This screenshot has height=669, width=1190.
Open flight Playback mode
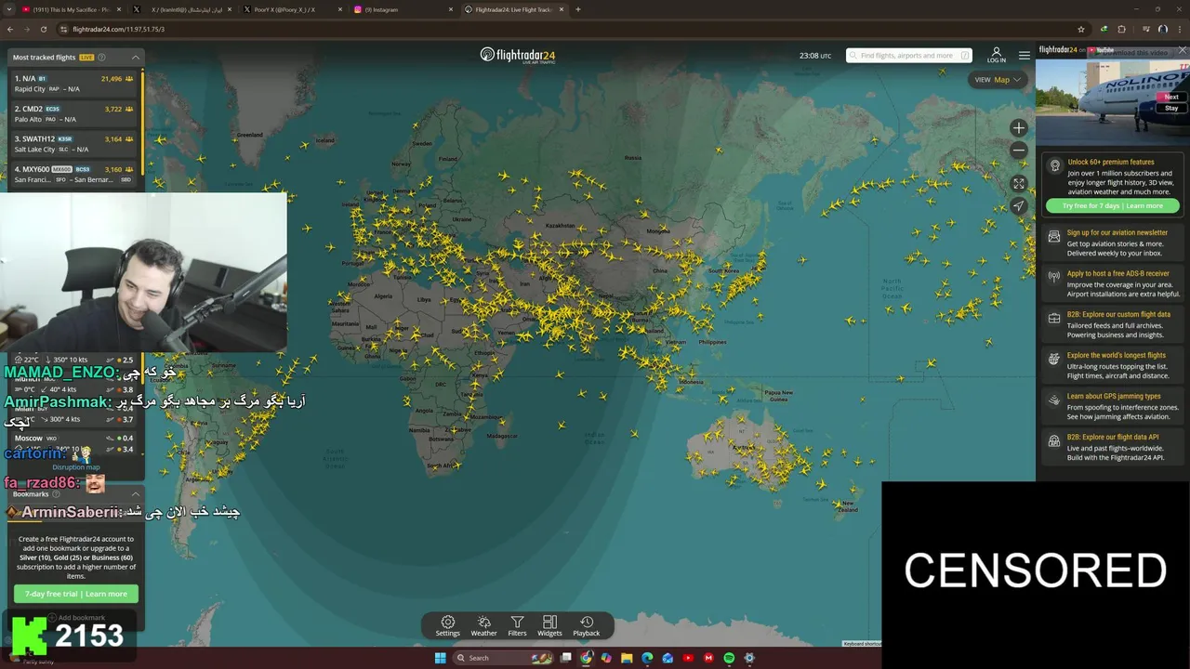(587, 626)
